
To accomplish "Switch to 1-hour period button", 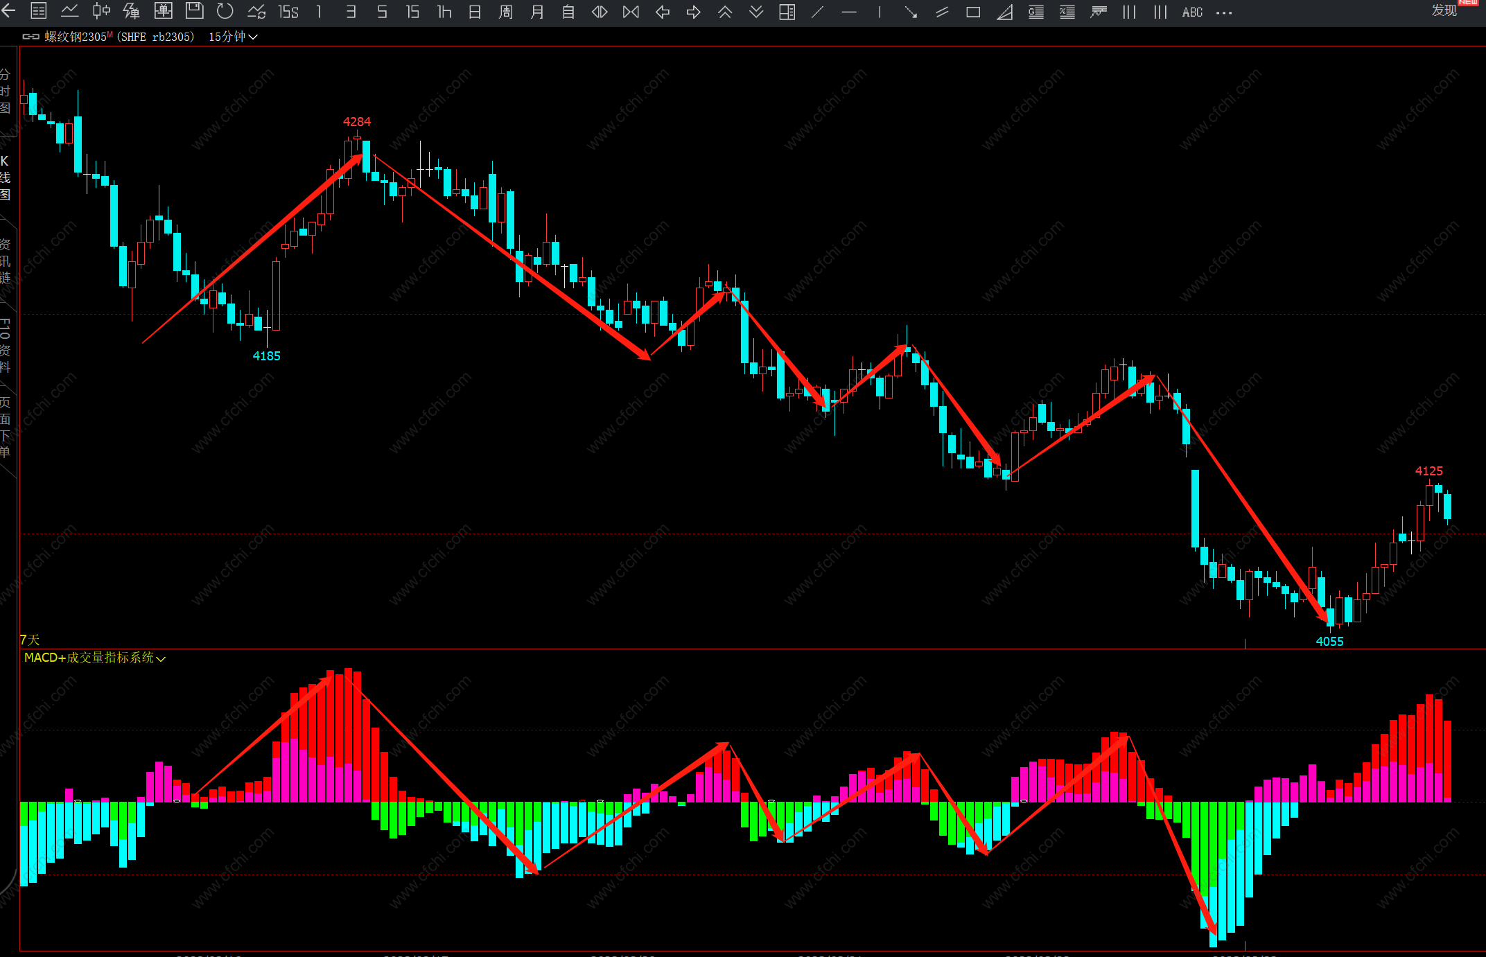I will click(x=444, y=12).
